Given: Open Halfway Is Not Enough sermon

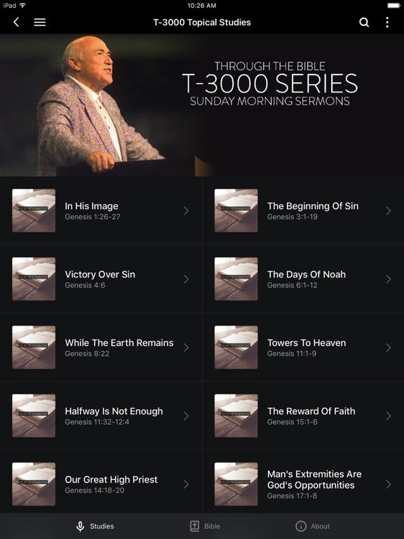Looking at the screenshot, I should pyautogui.click(x=101, y=415).
